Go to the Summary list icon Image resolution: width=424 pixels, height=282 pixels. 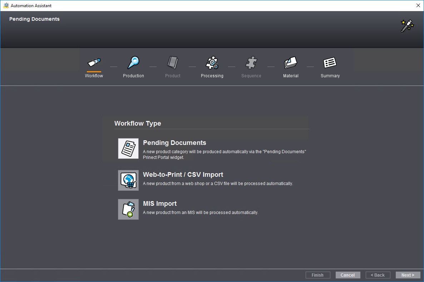coord(330,63)
